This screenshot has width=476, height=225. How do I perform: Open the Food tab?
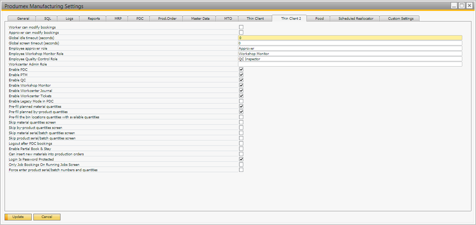click(x=320, y=19)
